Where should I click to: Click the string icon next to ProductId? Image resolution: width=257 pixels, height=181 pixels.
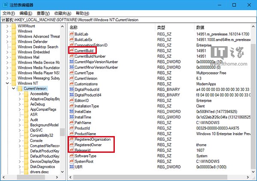[72, 128]
